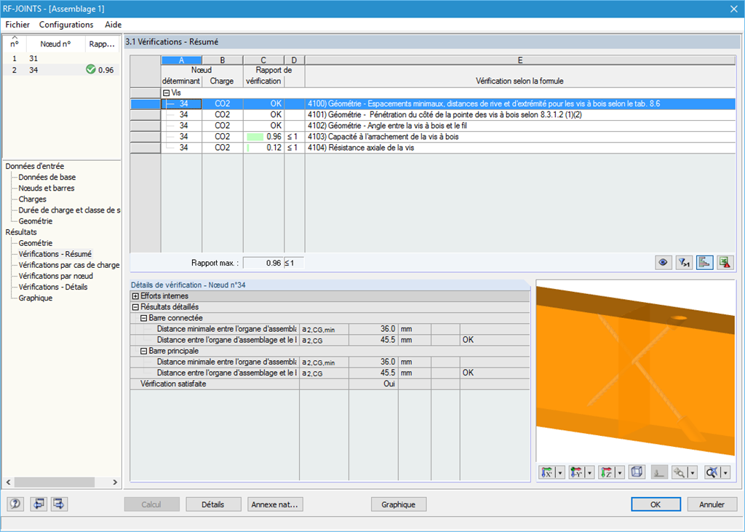Show isometric view cube icon
The width and height of the screenshot is (745, 532).
click(637, 472)
